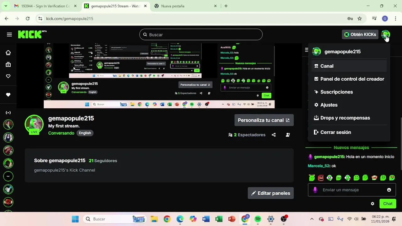
Task: Insert the halo angel emote
Action: tap(312, 178)
